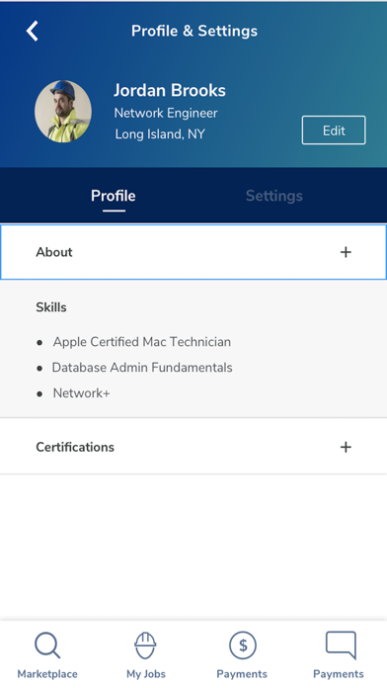
Task: Select the Long Island, NY location
Action: point(160,133)
